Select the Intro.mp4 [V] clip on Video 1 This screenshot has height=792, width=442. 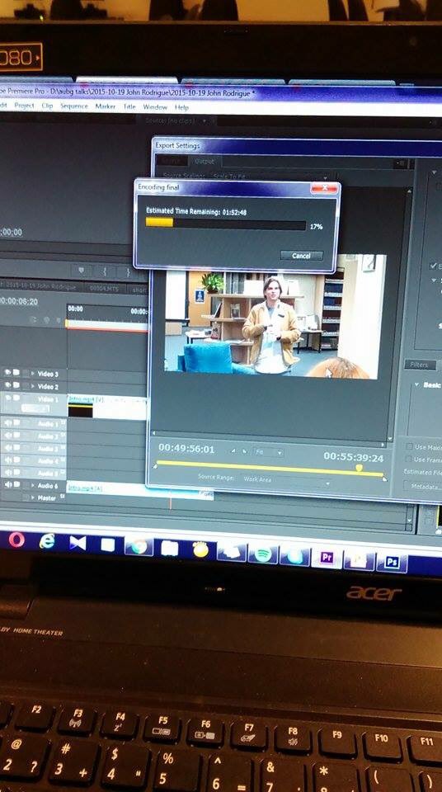point(106,407)
